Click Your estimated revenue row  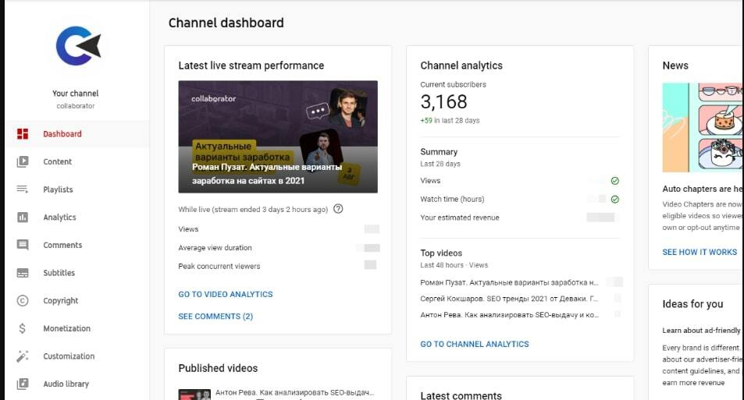(x=520, y=218)
